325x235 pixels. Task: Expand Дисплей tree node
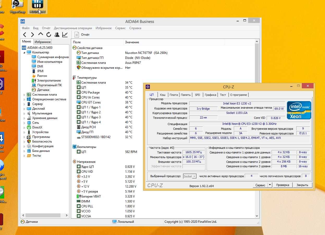click(24, 109)
